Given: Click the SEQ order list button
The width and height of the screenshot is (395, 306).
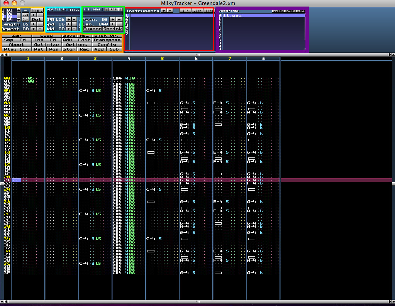Looking at the screenshot, I should 25,15.
